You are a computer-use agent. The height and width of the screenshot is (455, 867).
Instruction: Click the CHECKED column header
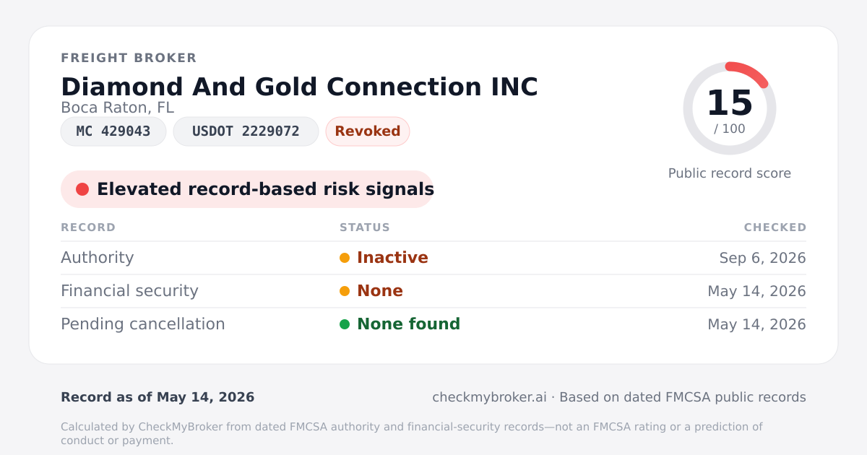coord(775,227)
